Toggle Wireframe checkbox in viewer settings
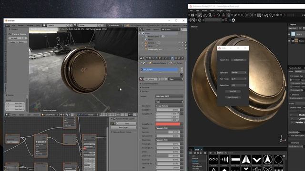Viewport: 305px width, 171px height. 289,142
